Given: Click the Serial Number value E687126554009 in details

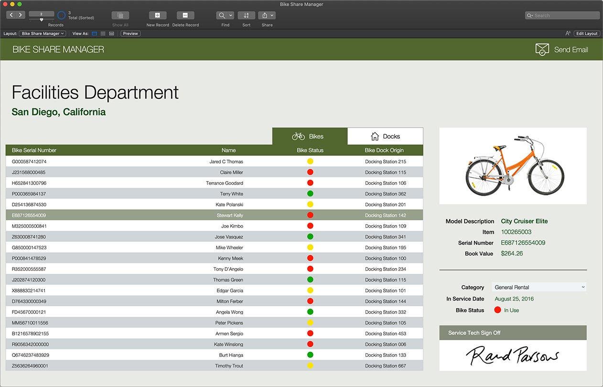Looking at the screenshot, I should coord(523,243).
